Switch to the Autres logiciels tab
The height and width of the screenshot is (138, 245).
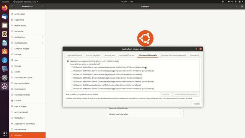pyautogui.click(x=93, y=55)
